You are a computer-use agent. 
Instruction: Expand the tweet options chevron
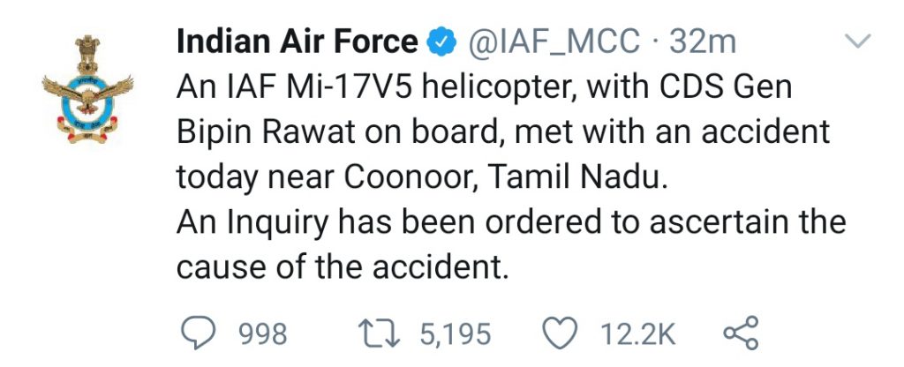coord(857,41)
